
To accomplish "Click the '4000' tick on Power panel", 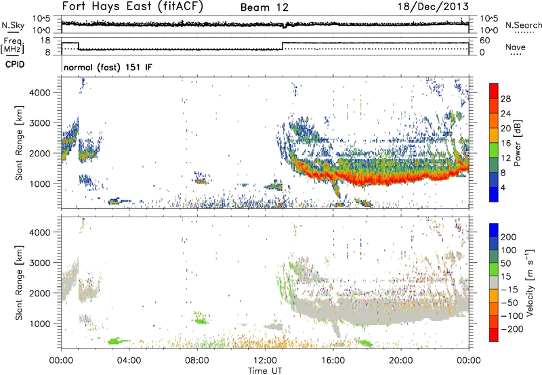I will (40, 93).
